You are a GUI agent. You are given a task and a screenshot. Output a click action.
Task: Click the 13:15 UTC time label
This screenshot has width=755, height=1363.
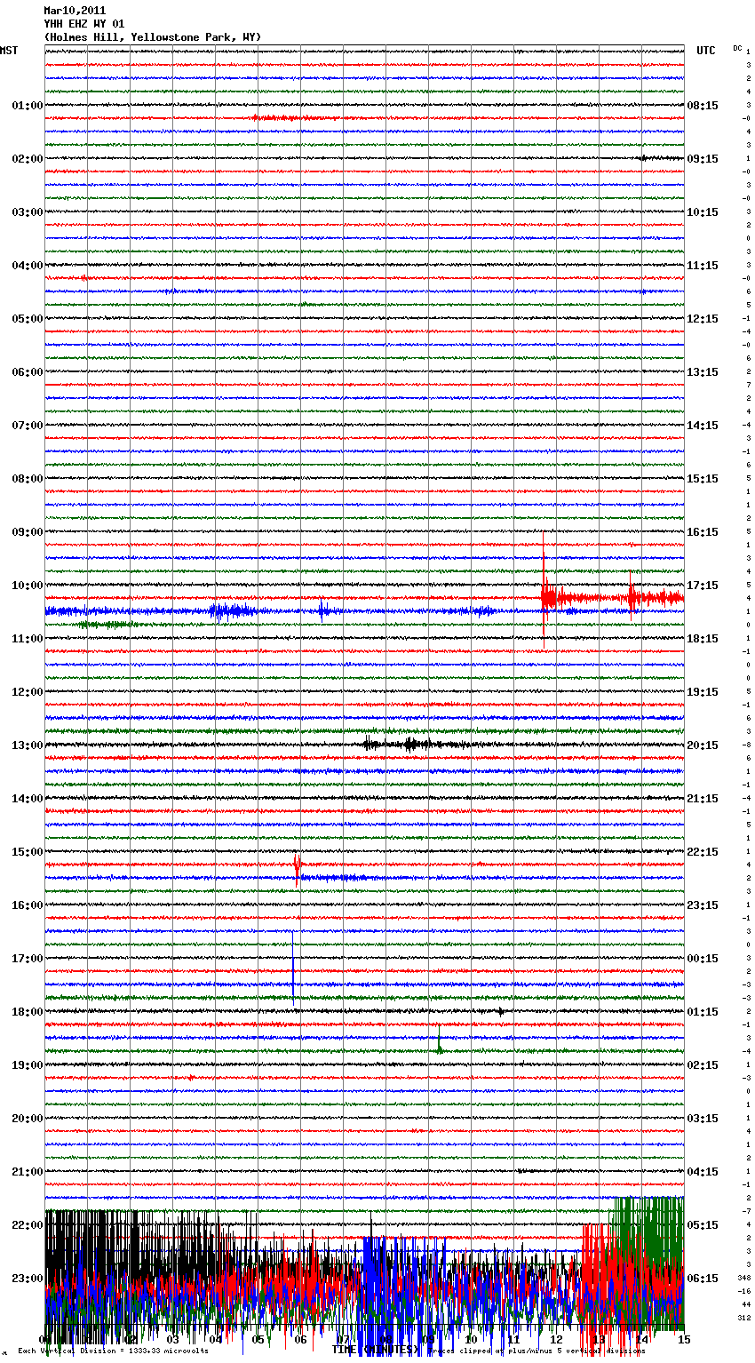click(703, 372)
